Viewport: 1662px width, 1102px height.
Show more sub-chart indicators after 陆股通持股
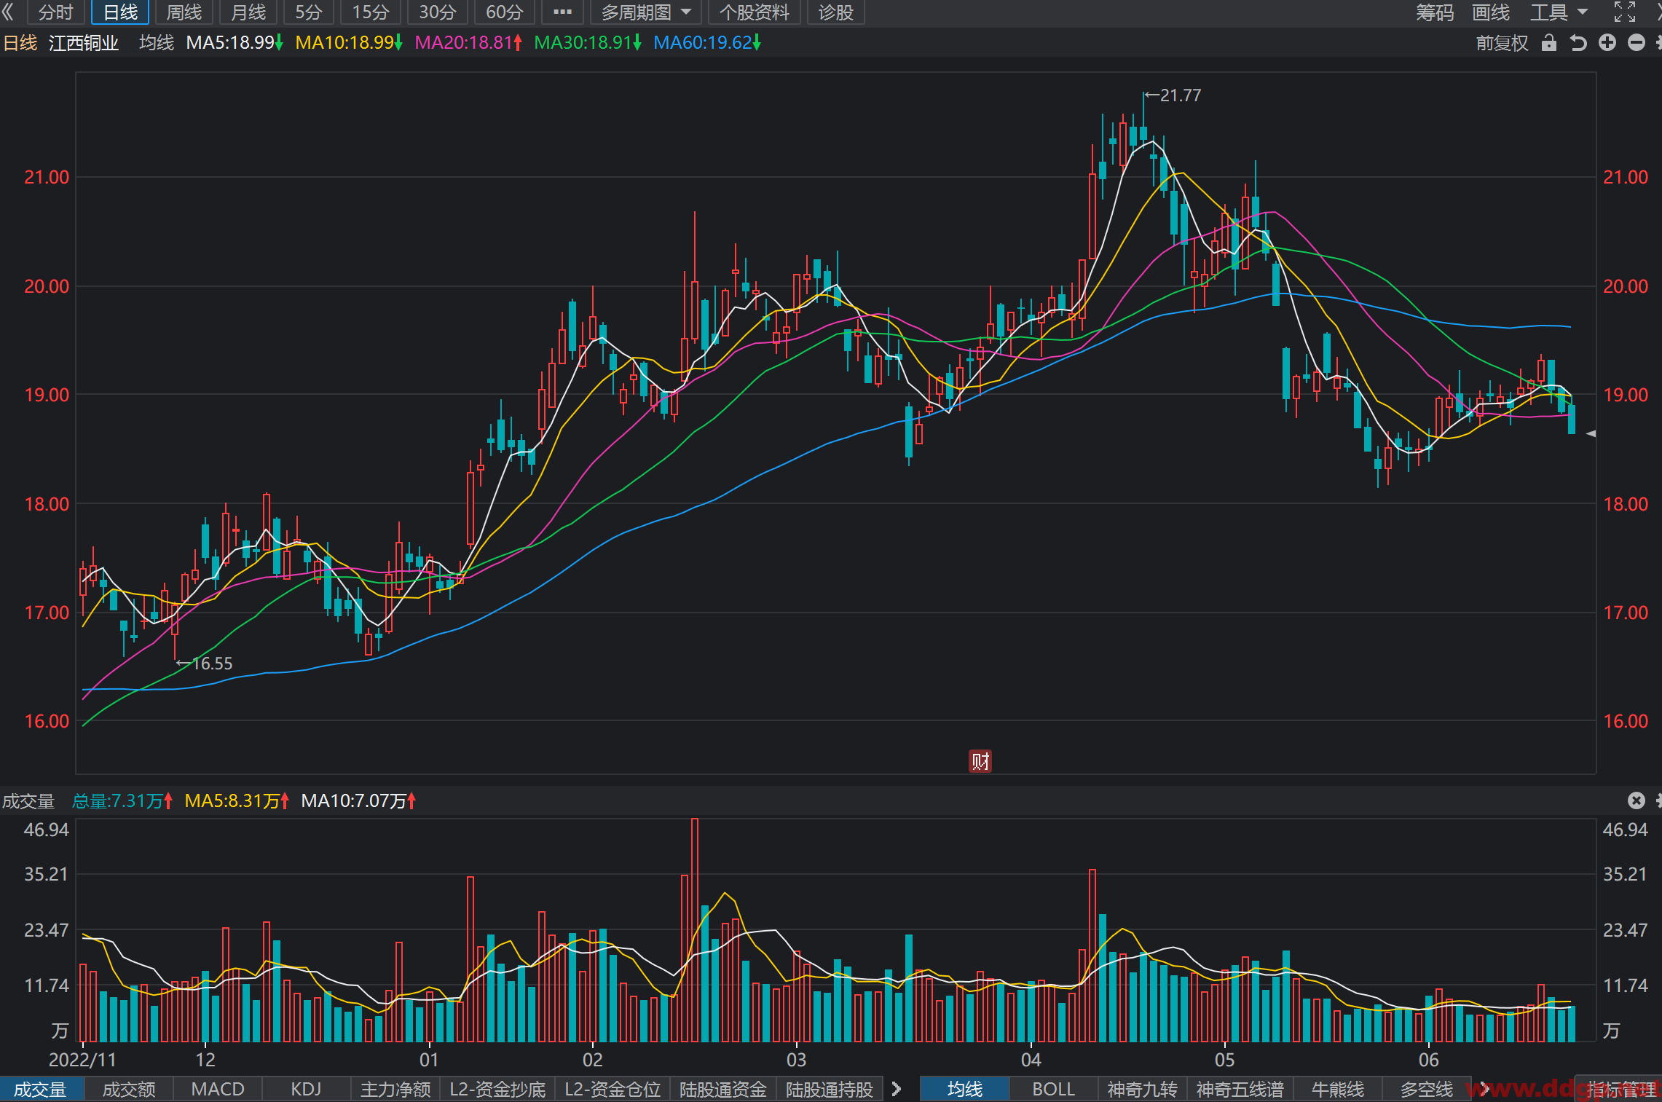[897, 1089]
